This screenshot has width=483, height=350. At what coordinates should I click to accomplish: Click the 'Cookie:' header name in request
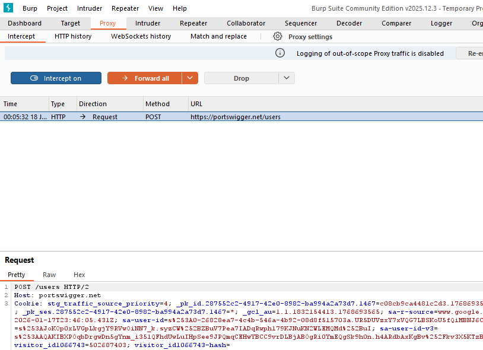coord(28,304)
